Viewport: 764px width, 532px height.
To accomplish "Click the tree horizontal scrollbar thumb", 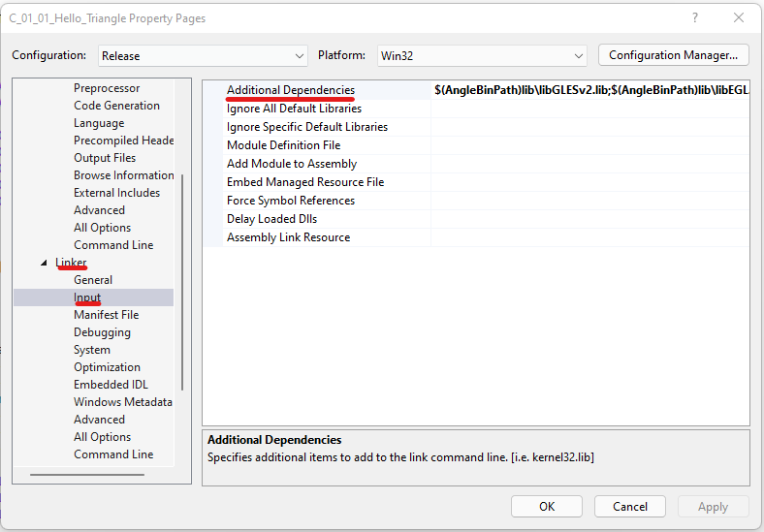I will pyautogui.click(x=87, y=475).
